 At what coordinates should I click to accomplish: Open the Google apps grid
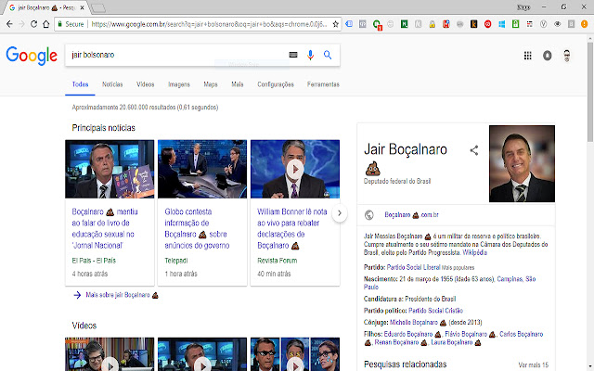pos(527,56)
